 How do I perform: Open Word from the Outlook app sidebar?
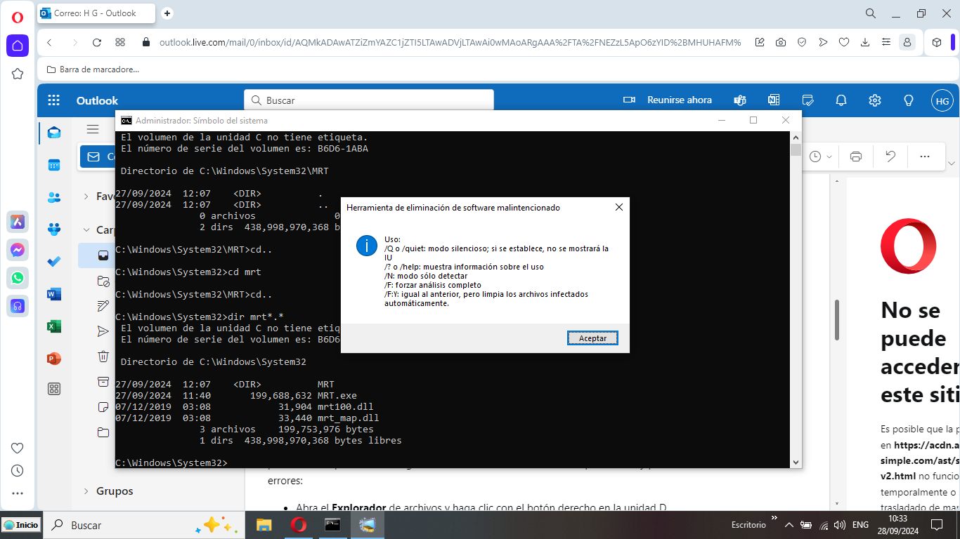[54, 293]
